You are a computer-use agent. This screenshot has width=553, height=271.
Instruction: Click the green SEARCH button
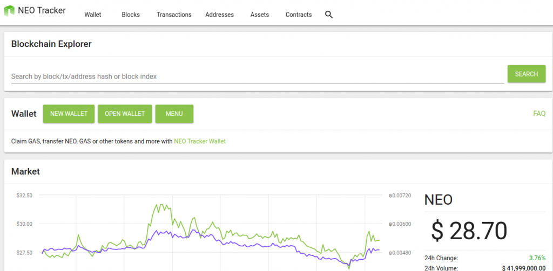coord(526,74)
